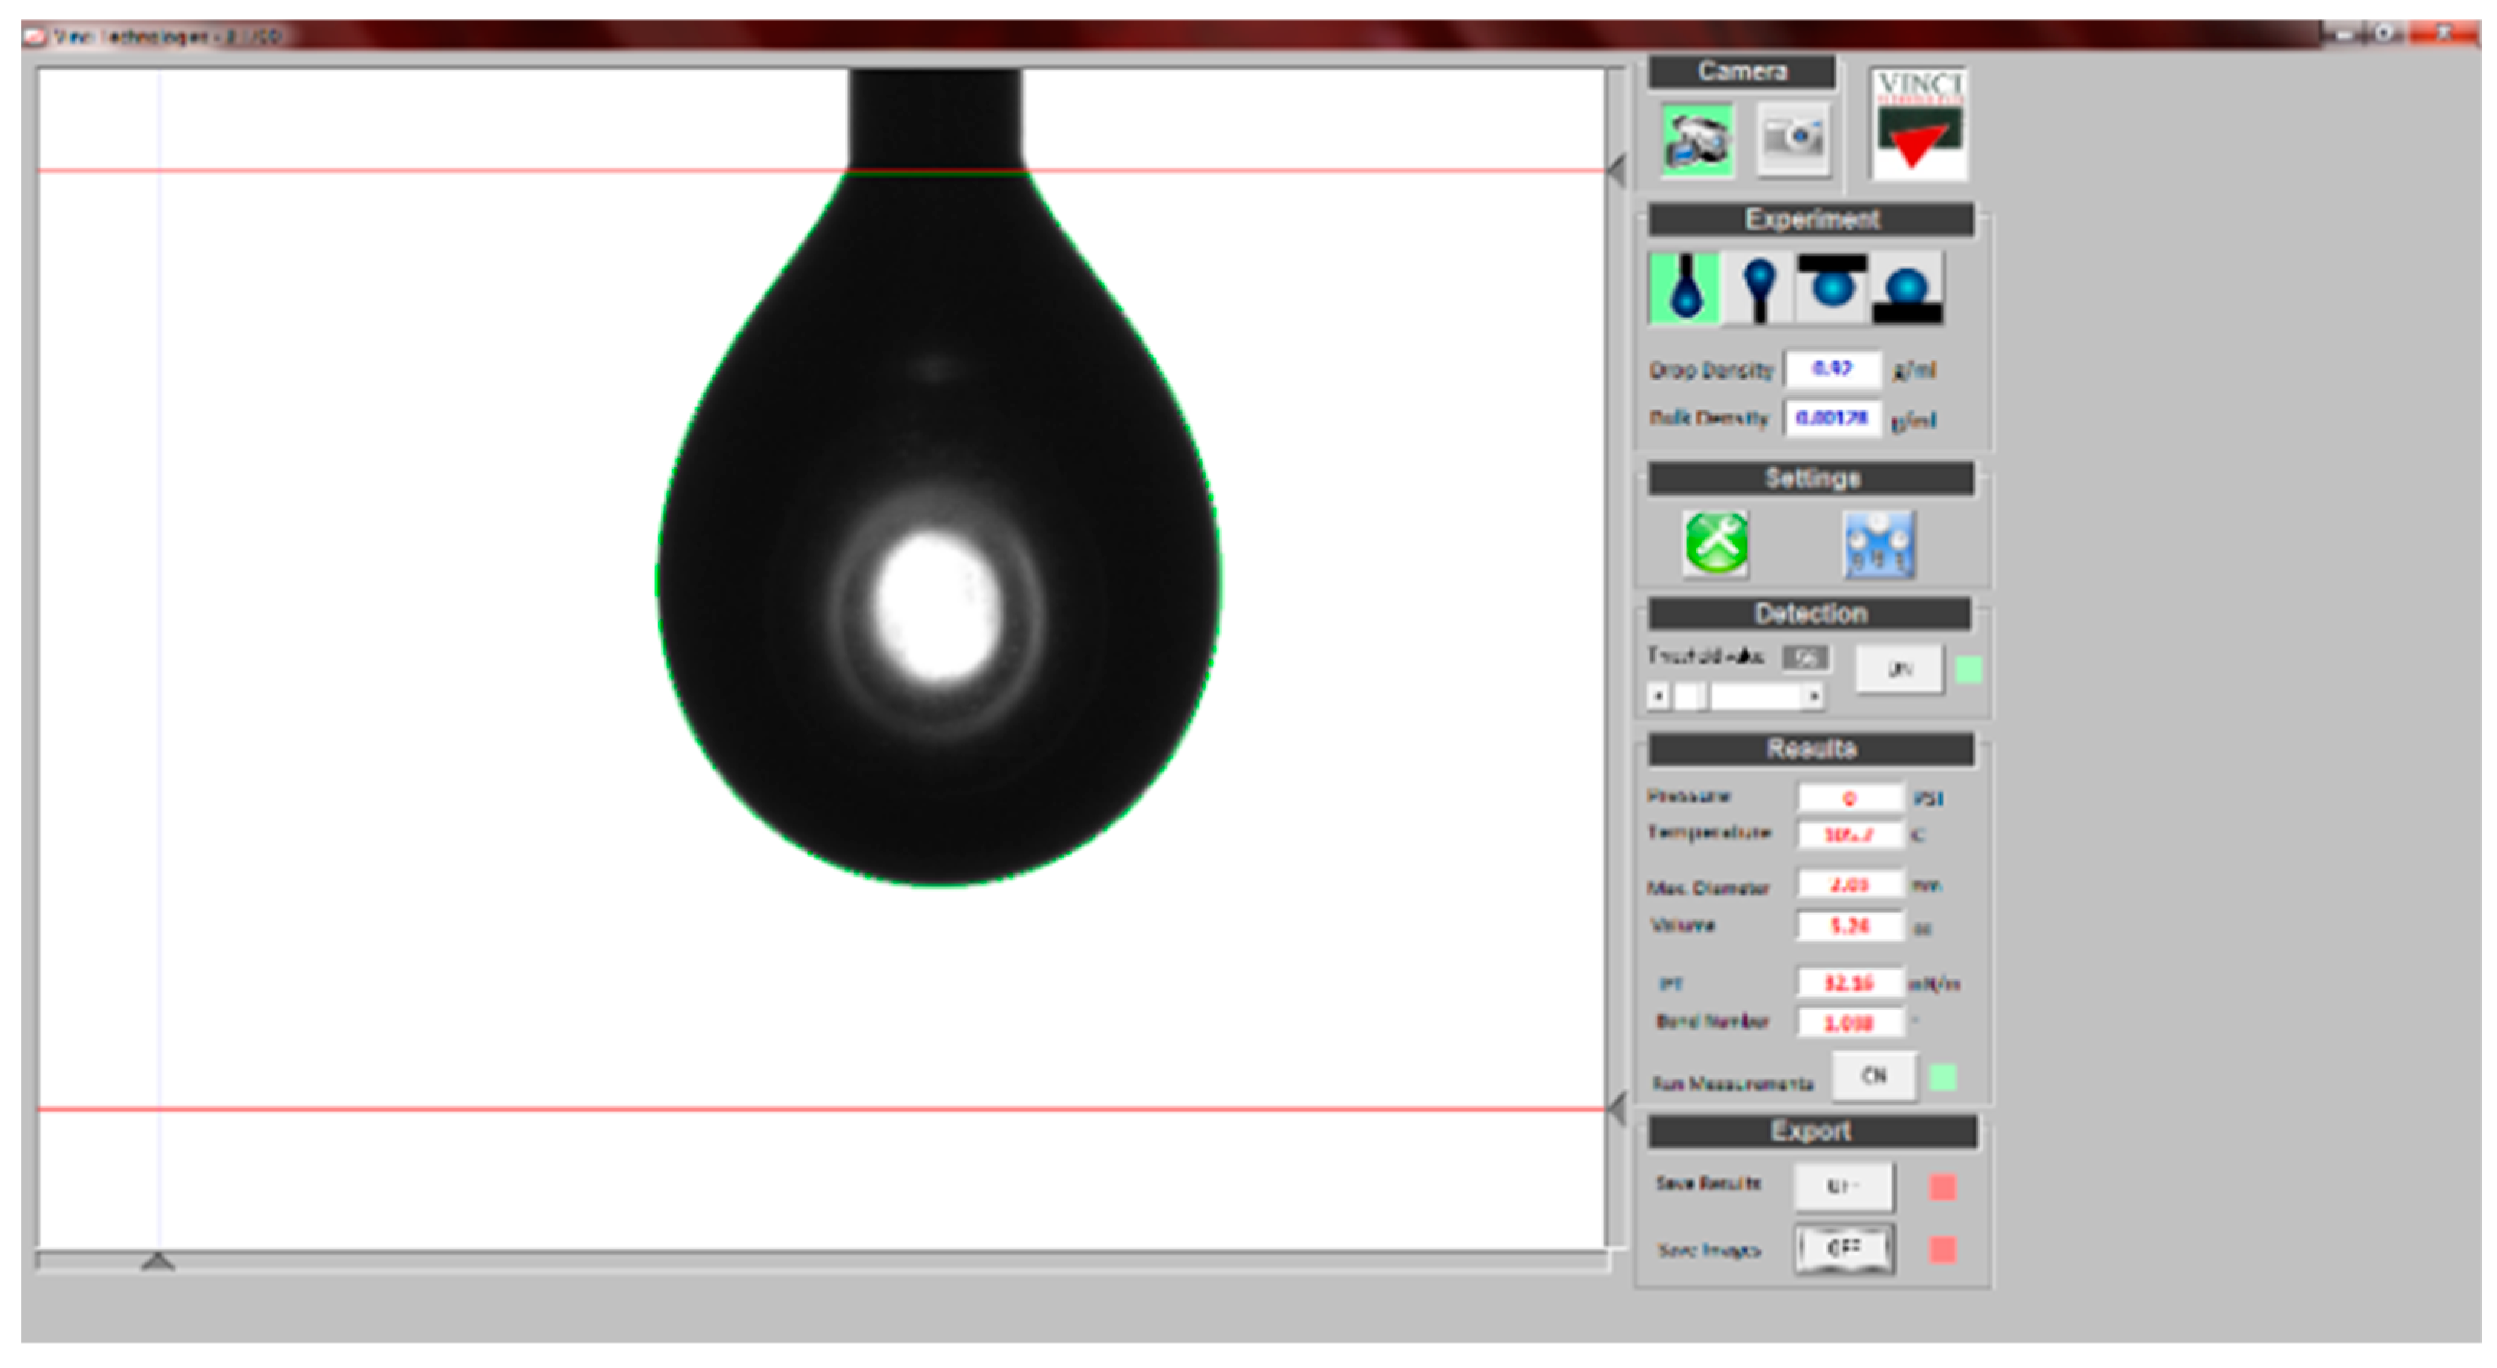Select the rising drop experiment icon
2497x1368 pixels.
(1758, 288)
